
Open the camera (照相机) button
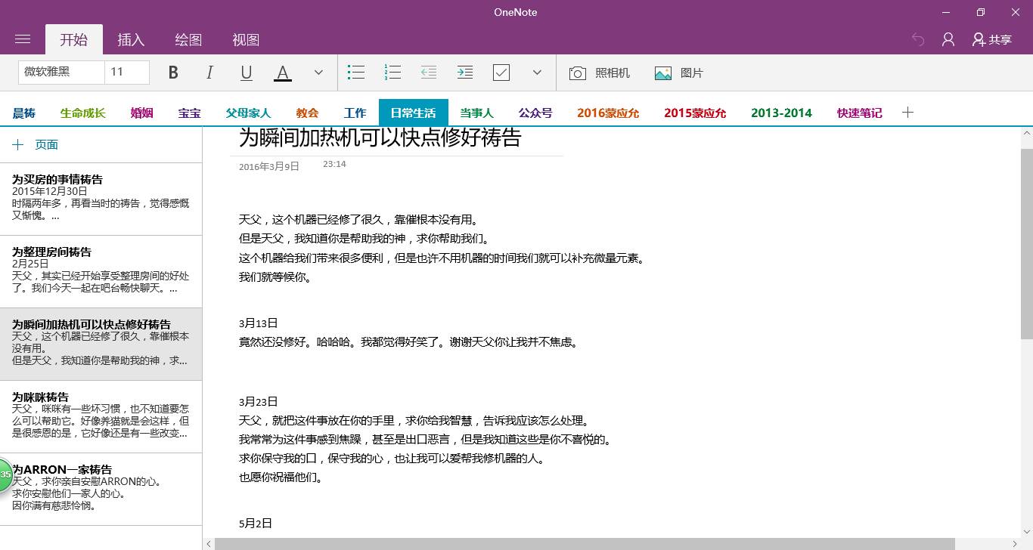pyautogui.click(x=599, y=73)
